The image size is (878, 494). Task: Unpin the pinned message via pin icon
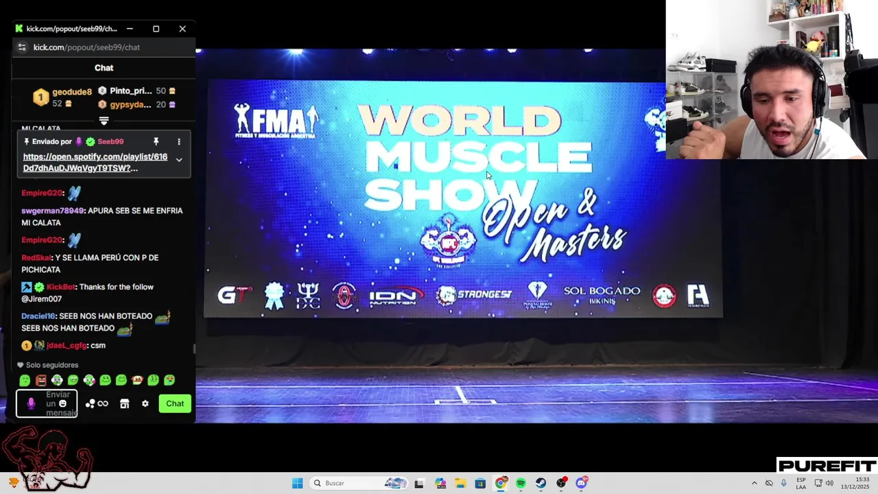point(156,141)
